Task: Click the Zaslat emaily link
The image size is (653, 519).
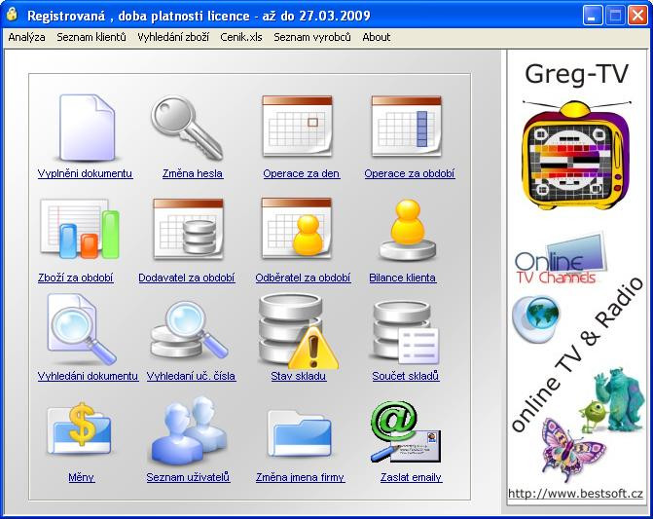Action: coord(411,477)
